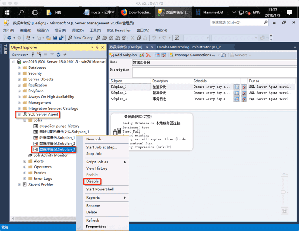Click in the plan Description text box
The image size is (299, 231).
pyautogui.click(x=214, y=72)
